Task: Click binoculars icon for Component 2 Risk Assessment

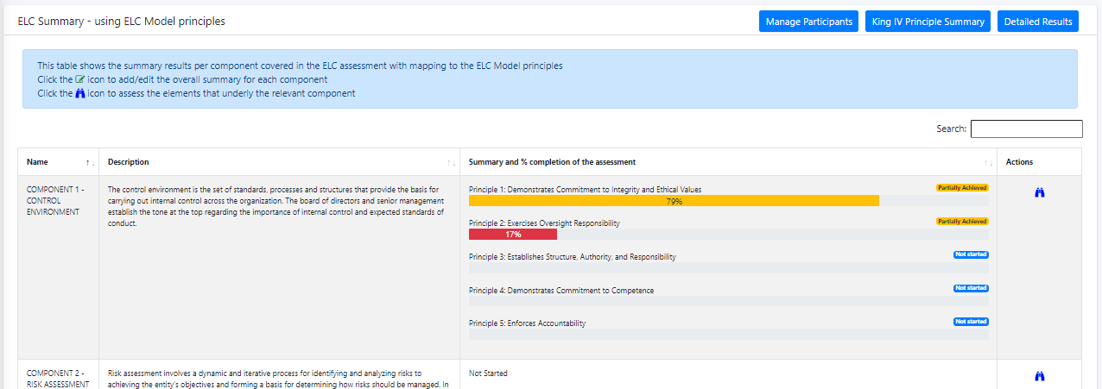Action: coord(1039,376)
